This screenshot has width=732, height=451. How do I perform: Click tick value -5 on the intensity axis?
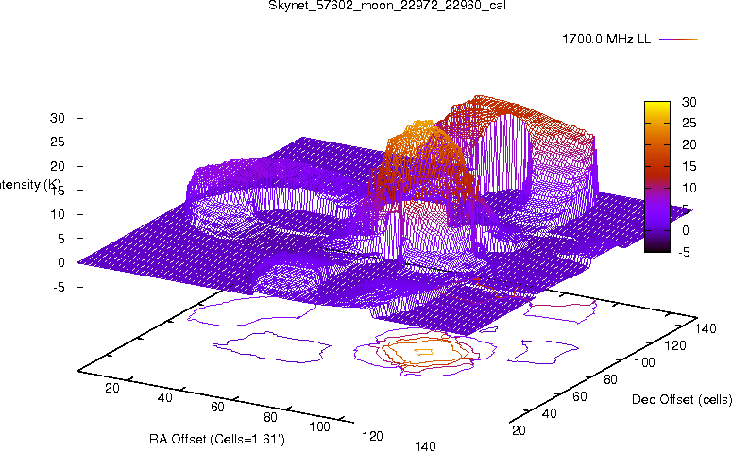click(59, 287)
